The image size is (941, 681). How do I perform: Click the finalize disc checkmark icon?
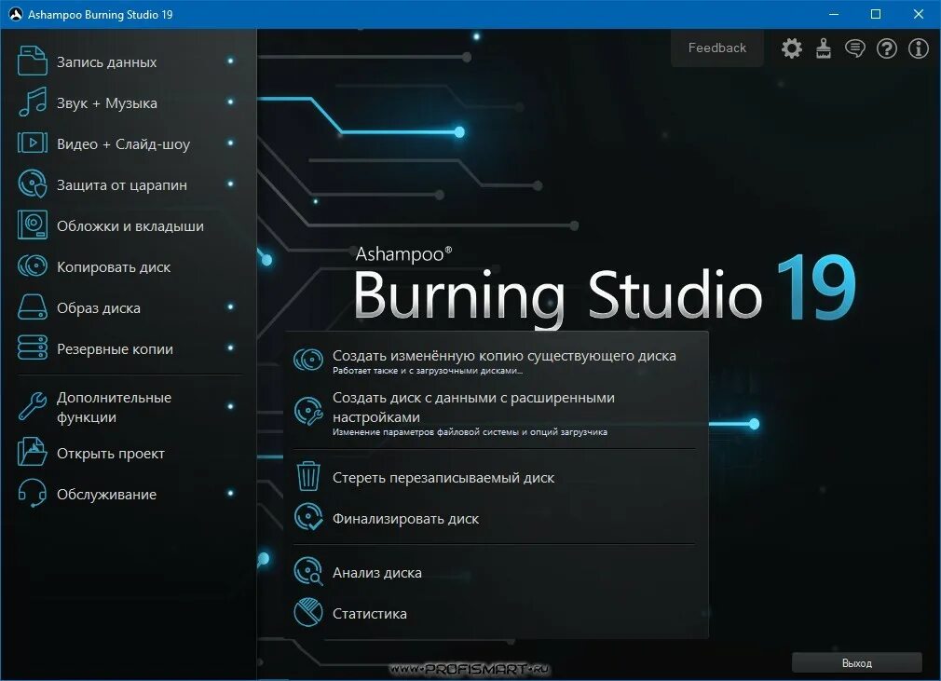(308, 517)
